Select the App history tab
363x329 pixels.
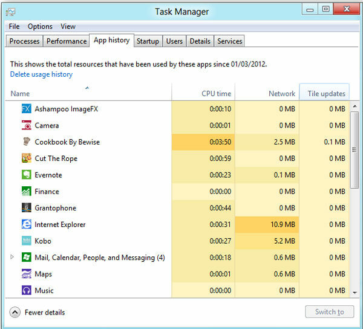(111, 41)
